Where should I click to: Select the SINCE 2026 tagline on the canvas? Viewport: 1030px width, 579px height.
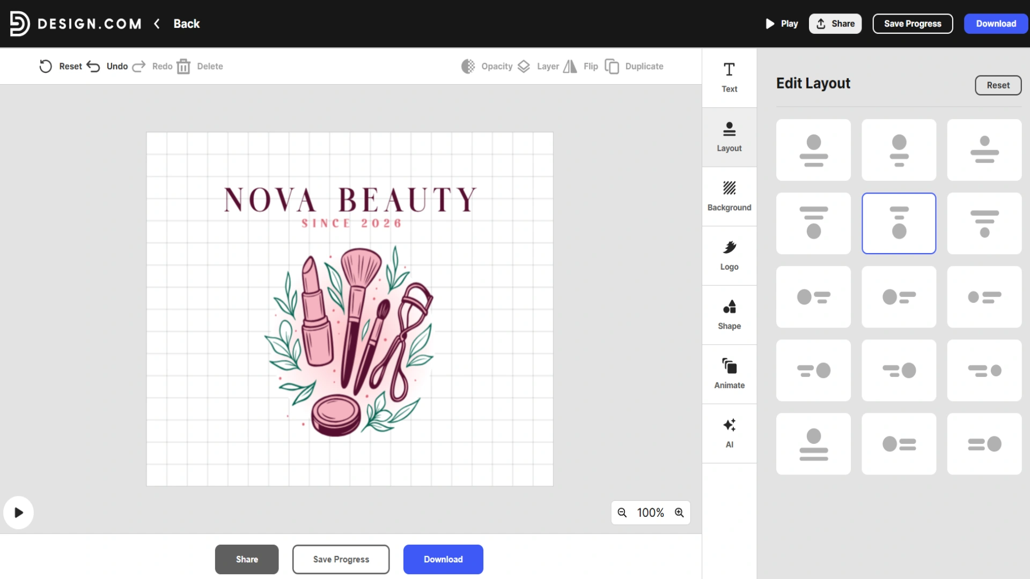(351, 223)
